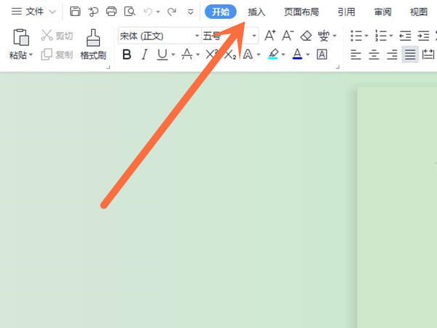
Task: Click the character border boxed A icon
Action: coord(322,55)
